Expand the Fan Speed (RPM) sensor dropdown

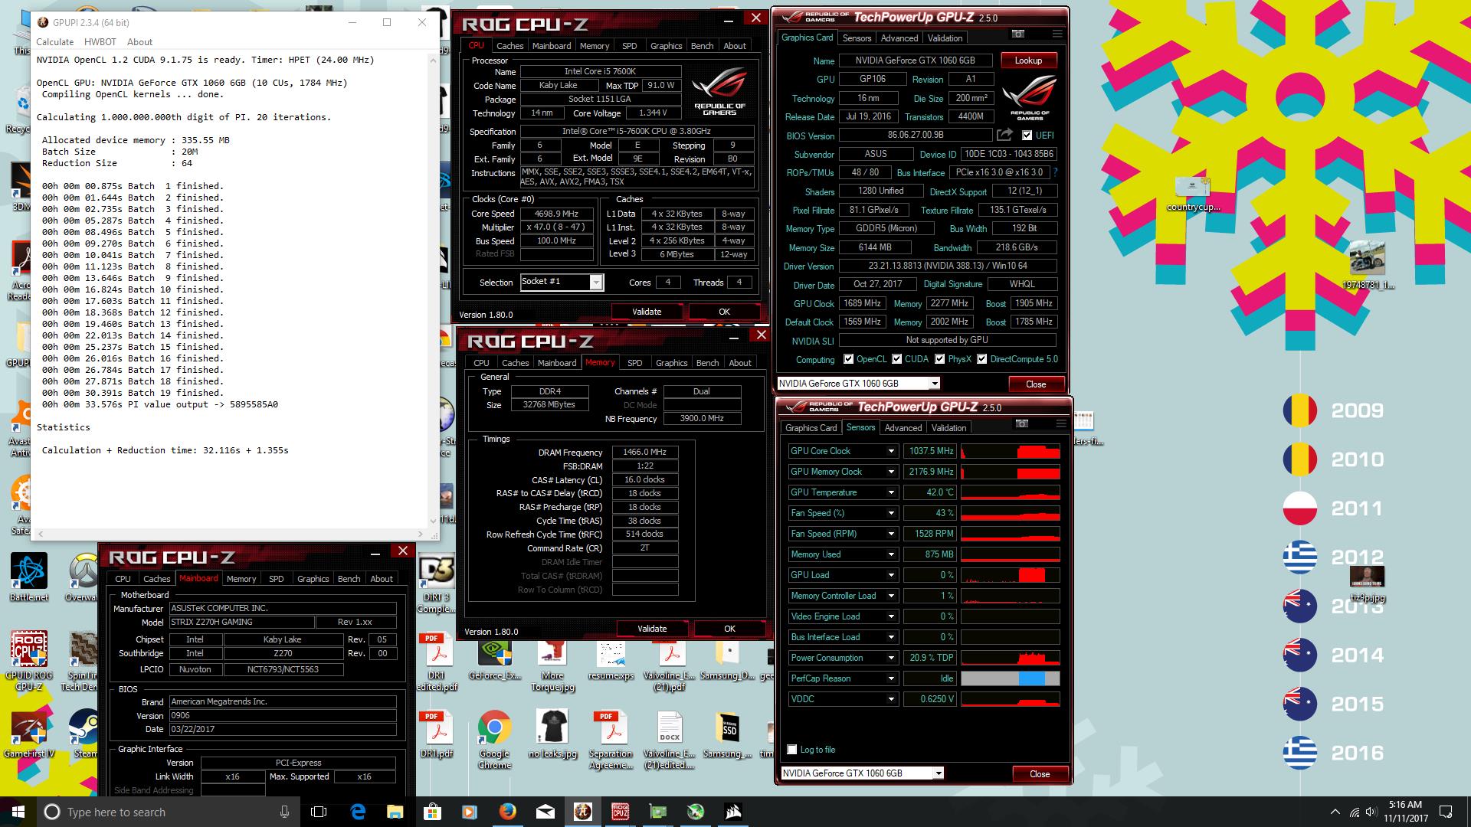coord(891,534)
